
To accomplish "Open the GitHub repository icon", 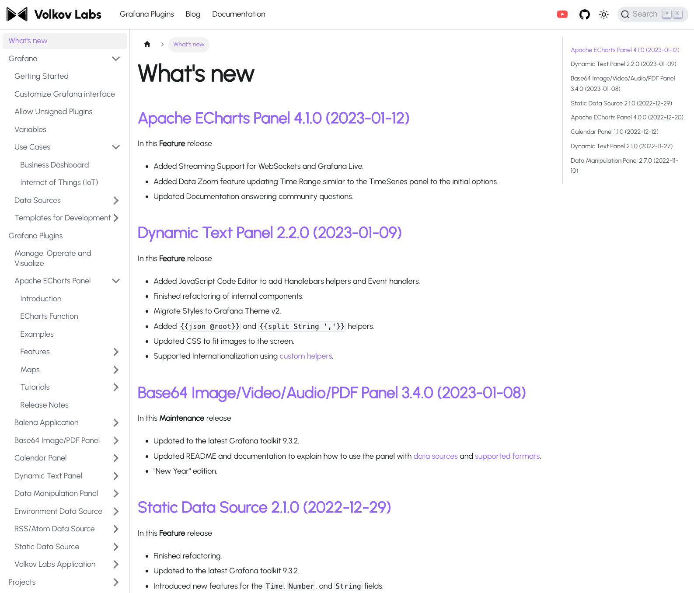I will coord(584,14).
